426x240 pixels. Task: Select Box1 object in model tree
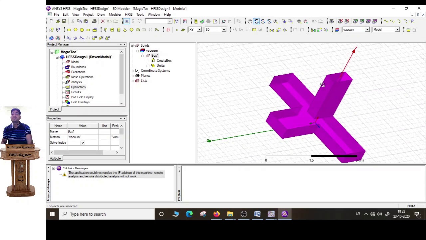[155, 56]
